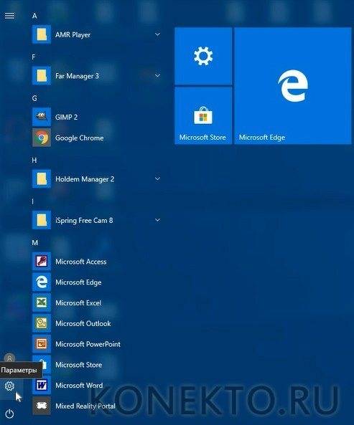
Task: Click the letter G group header
Action: 34,98
